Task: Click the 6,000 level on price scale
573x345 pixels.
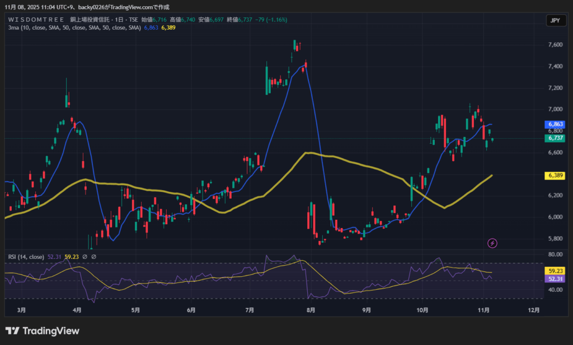Action: pos(555,217)
